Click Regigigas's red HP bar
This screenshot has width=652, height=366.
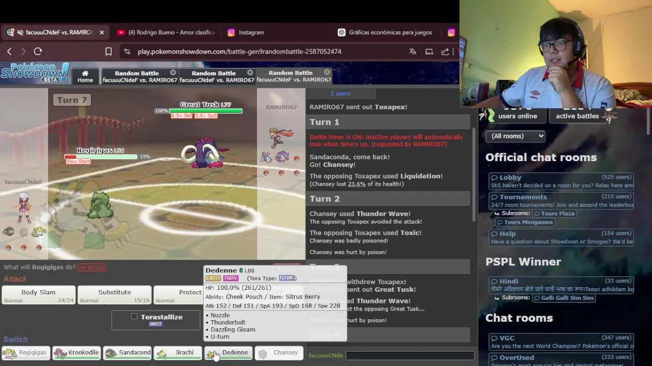pyautogui.click(x=101, y=157)
